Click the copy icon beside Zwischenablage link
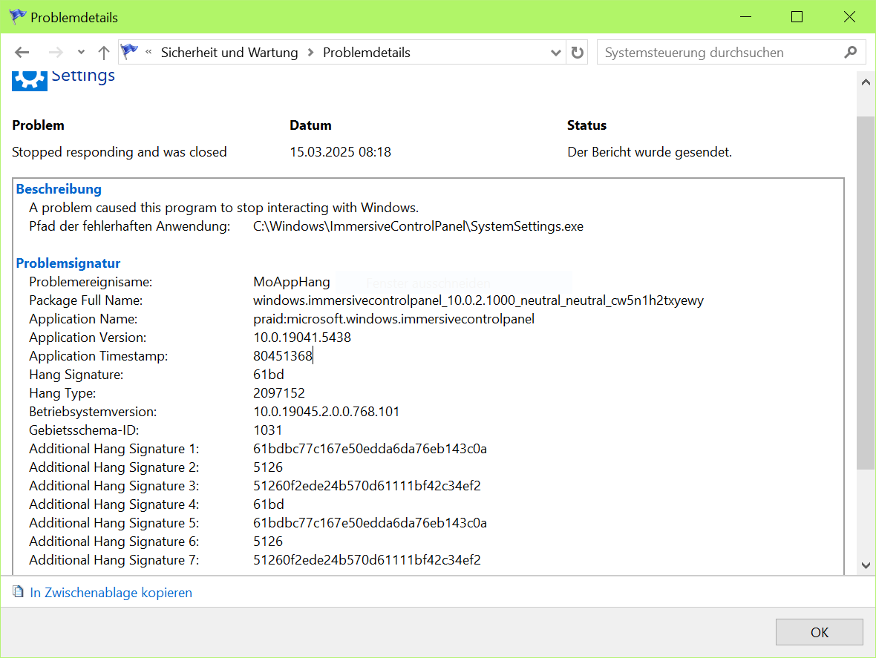Image resolution: width=876 pixels, height=658 pixels. point(19,591)
